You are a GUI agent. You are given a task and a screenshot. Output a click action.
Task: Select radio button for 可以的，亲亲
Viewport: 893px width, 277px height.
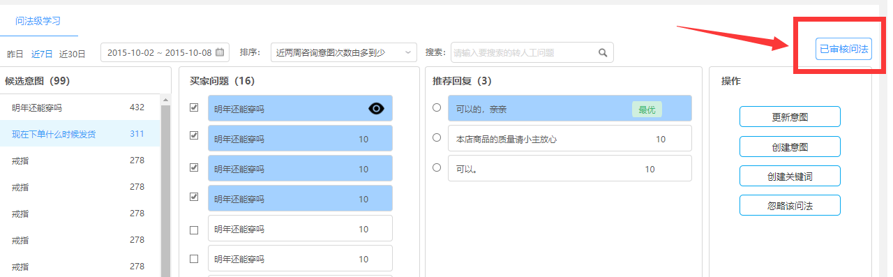pos(437,107)
